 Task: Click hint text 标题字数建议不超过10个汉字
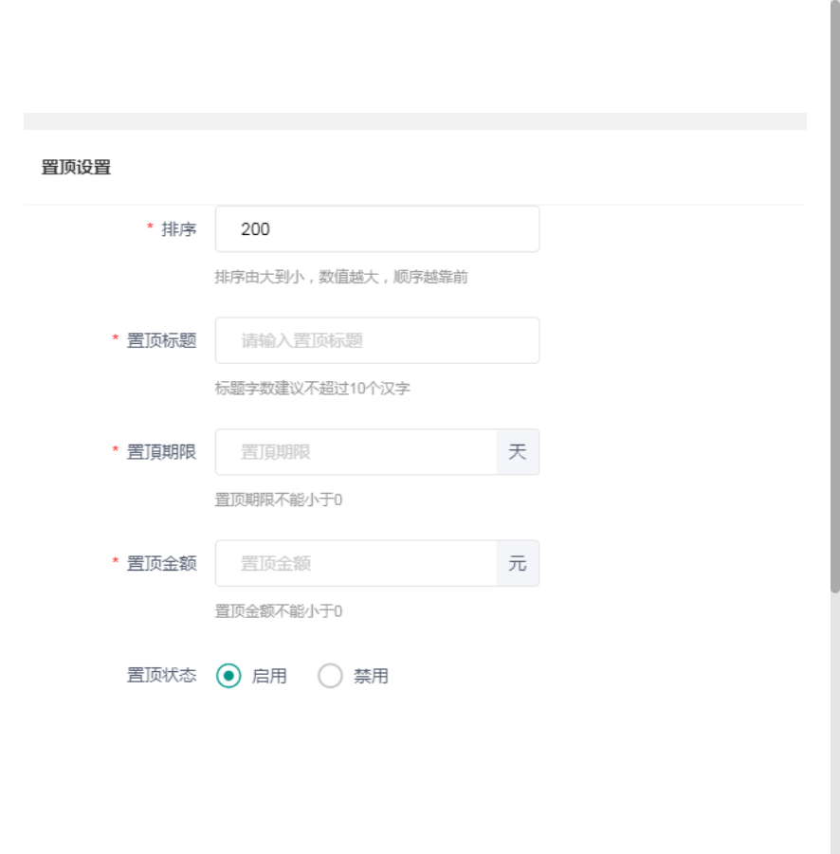click(x=312, y=389)
